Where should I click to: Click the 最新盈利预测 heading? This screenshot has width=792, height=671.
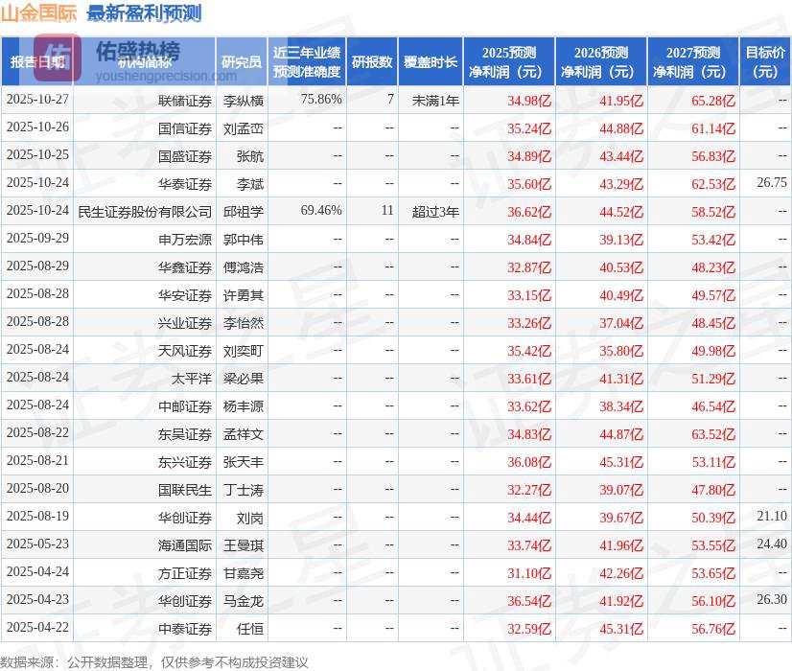tap(142, 14)
